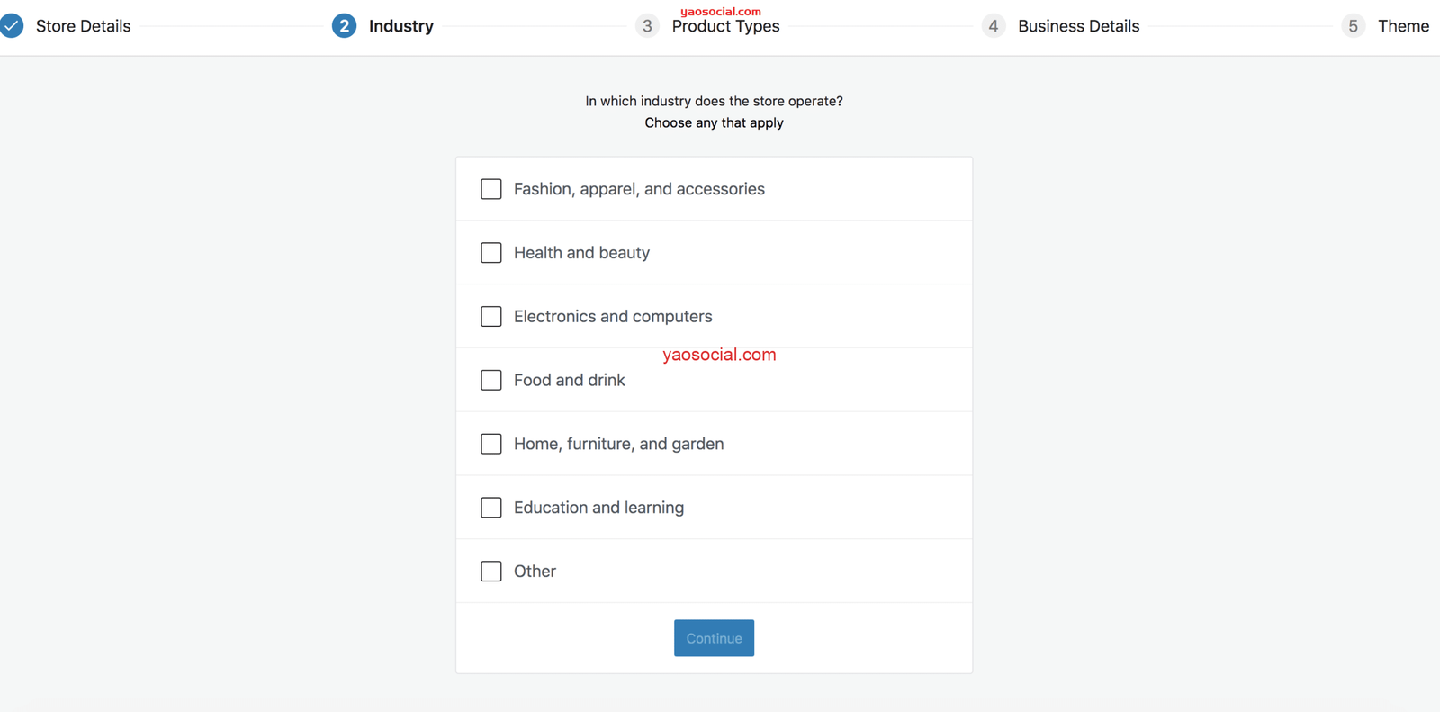The height and width of the screenshot is (712, 1440).
Task: Click the industry question heading text
Action: coord(714,101)
